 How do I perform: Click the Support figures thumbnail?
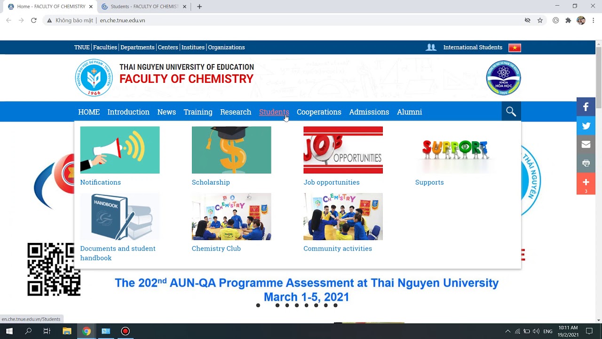[455, 150]
